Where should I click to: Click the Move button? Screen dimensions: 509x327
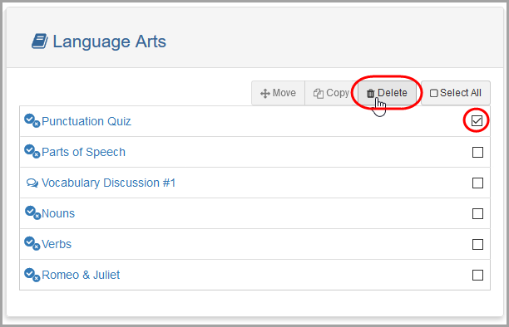click(x=278, y=93)
